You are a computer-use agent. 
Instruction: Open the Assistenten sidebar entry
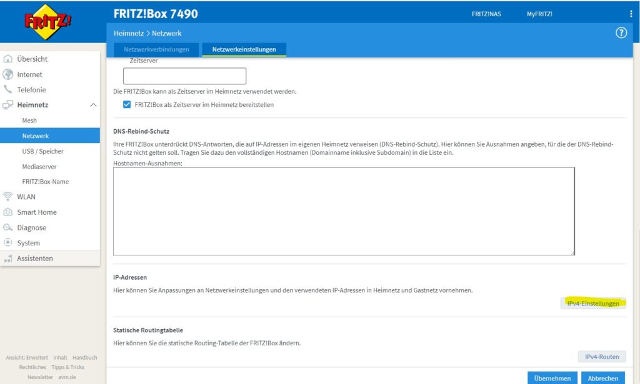(x=35, y=258)
